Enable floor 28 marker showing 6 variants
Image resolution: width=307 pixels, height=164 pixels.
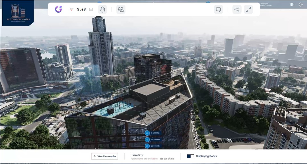tap(147, 133)
